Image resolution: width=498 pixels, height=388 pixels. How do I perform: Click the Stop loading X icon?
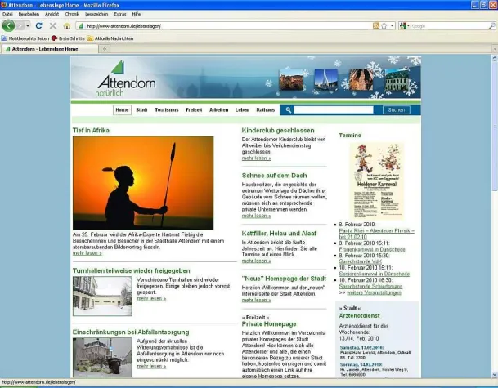click(52, 25)
